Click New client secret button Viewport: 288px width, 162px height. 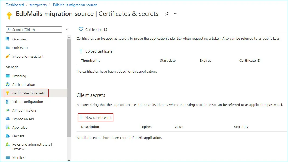96,117
